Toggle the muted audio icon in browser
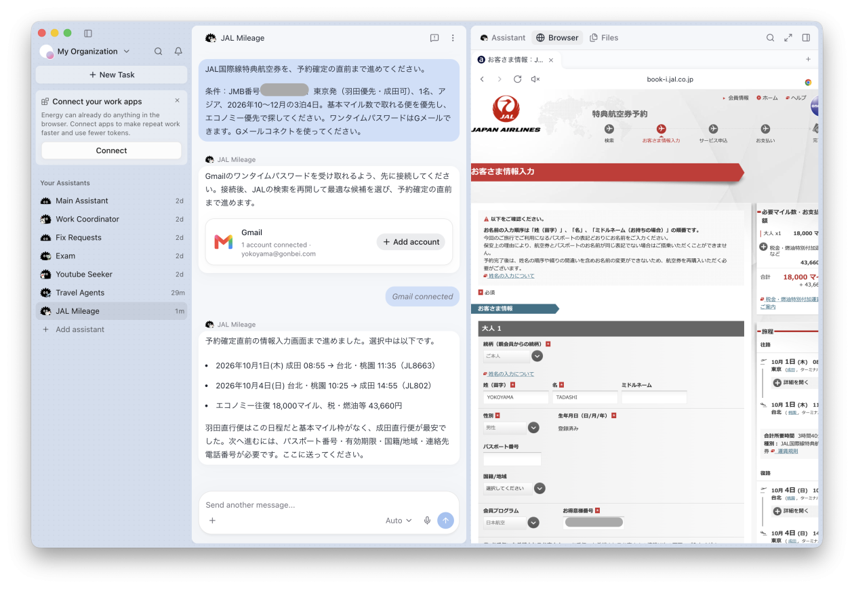854x589 pixels. click(535, 79)
